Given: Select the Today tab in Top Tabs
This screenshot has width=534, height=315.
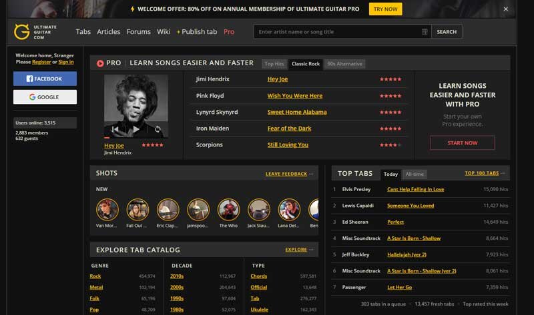Looking at the screenshot, I should pos(390,174).
